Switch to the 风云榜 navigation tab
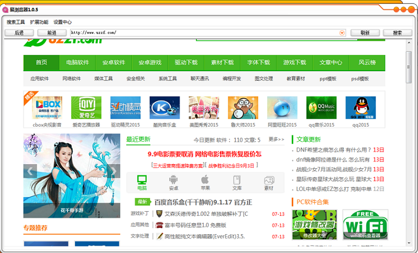The image size is (418, 253). coord(367,63)
